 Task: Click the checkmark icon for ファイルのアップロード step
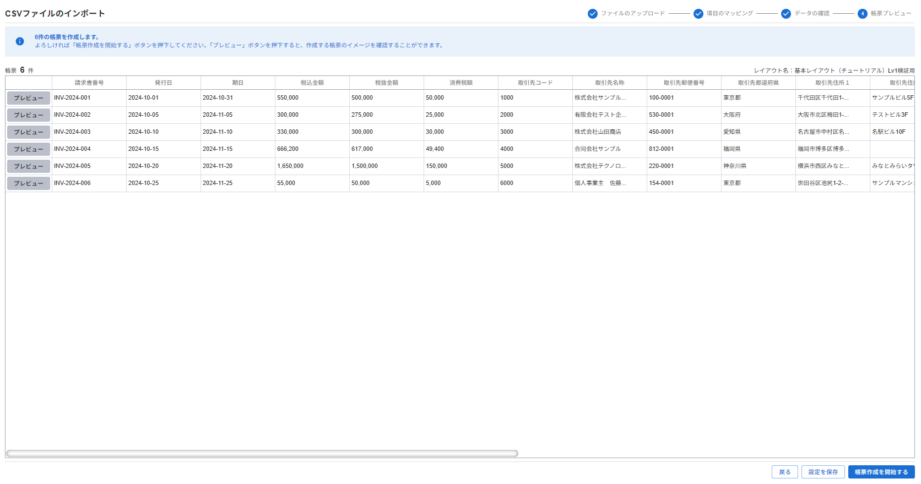[x=592, y=14]
